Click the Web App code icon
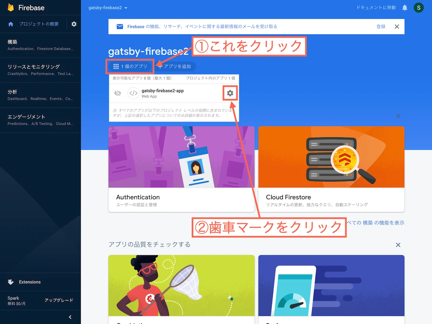This screenshot has width=432, height=324. [x=133, y=93]
